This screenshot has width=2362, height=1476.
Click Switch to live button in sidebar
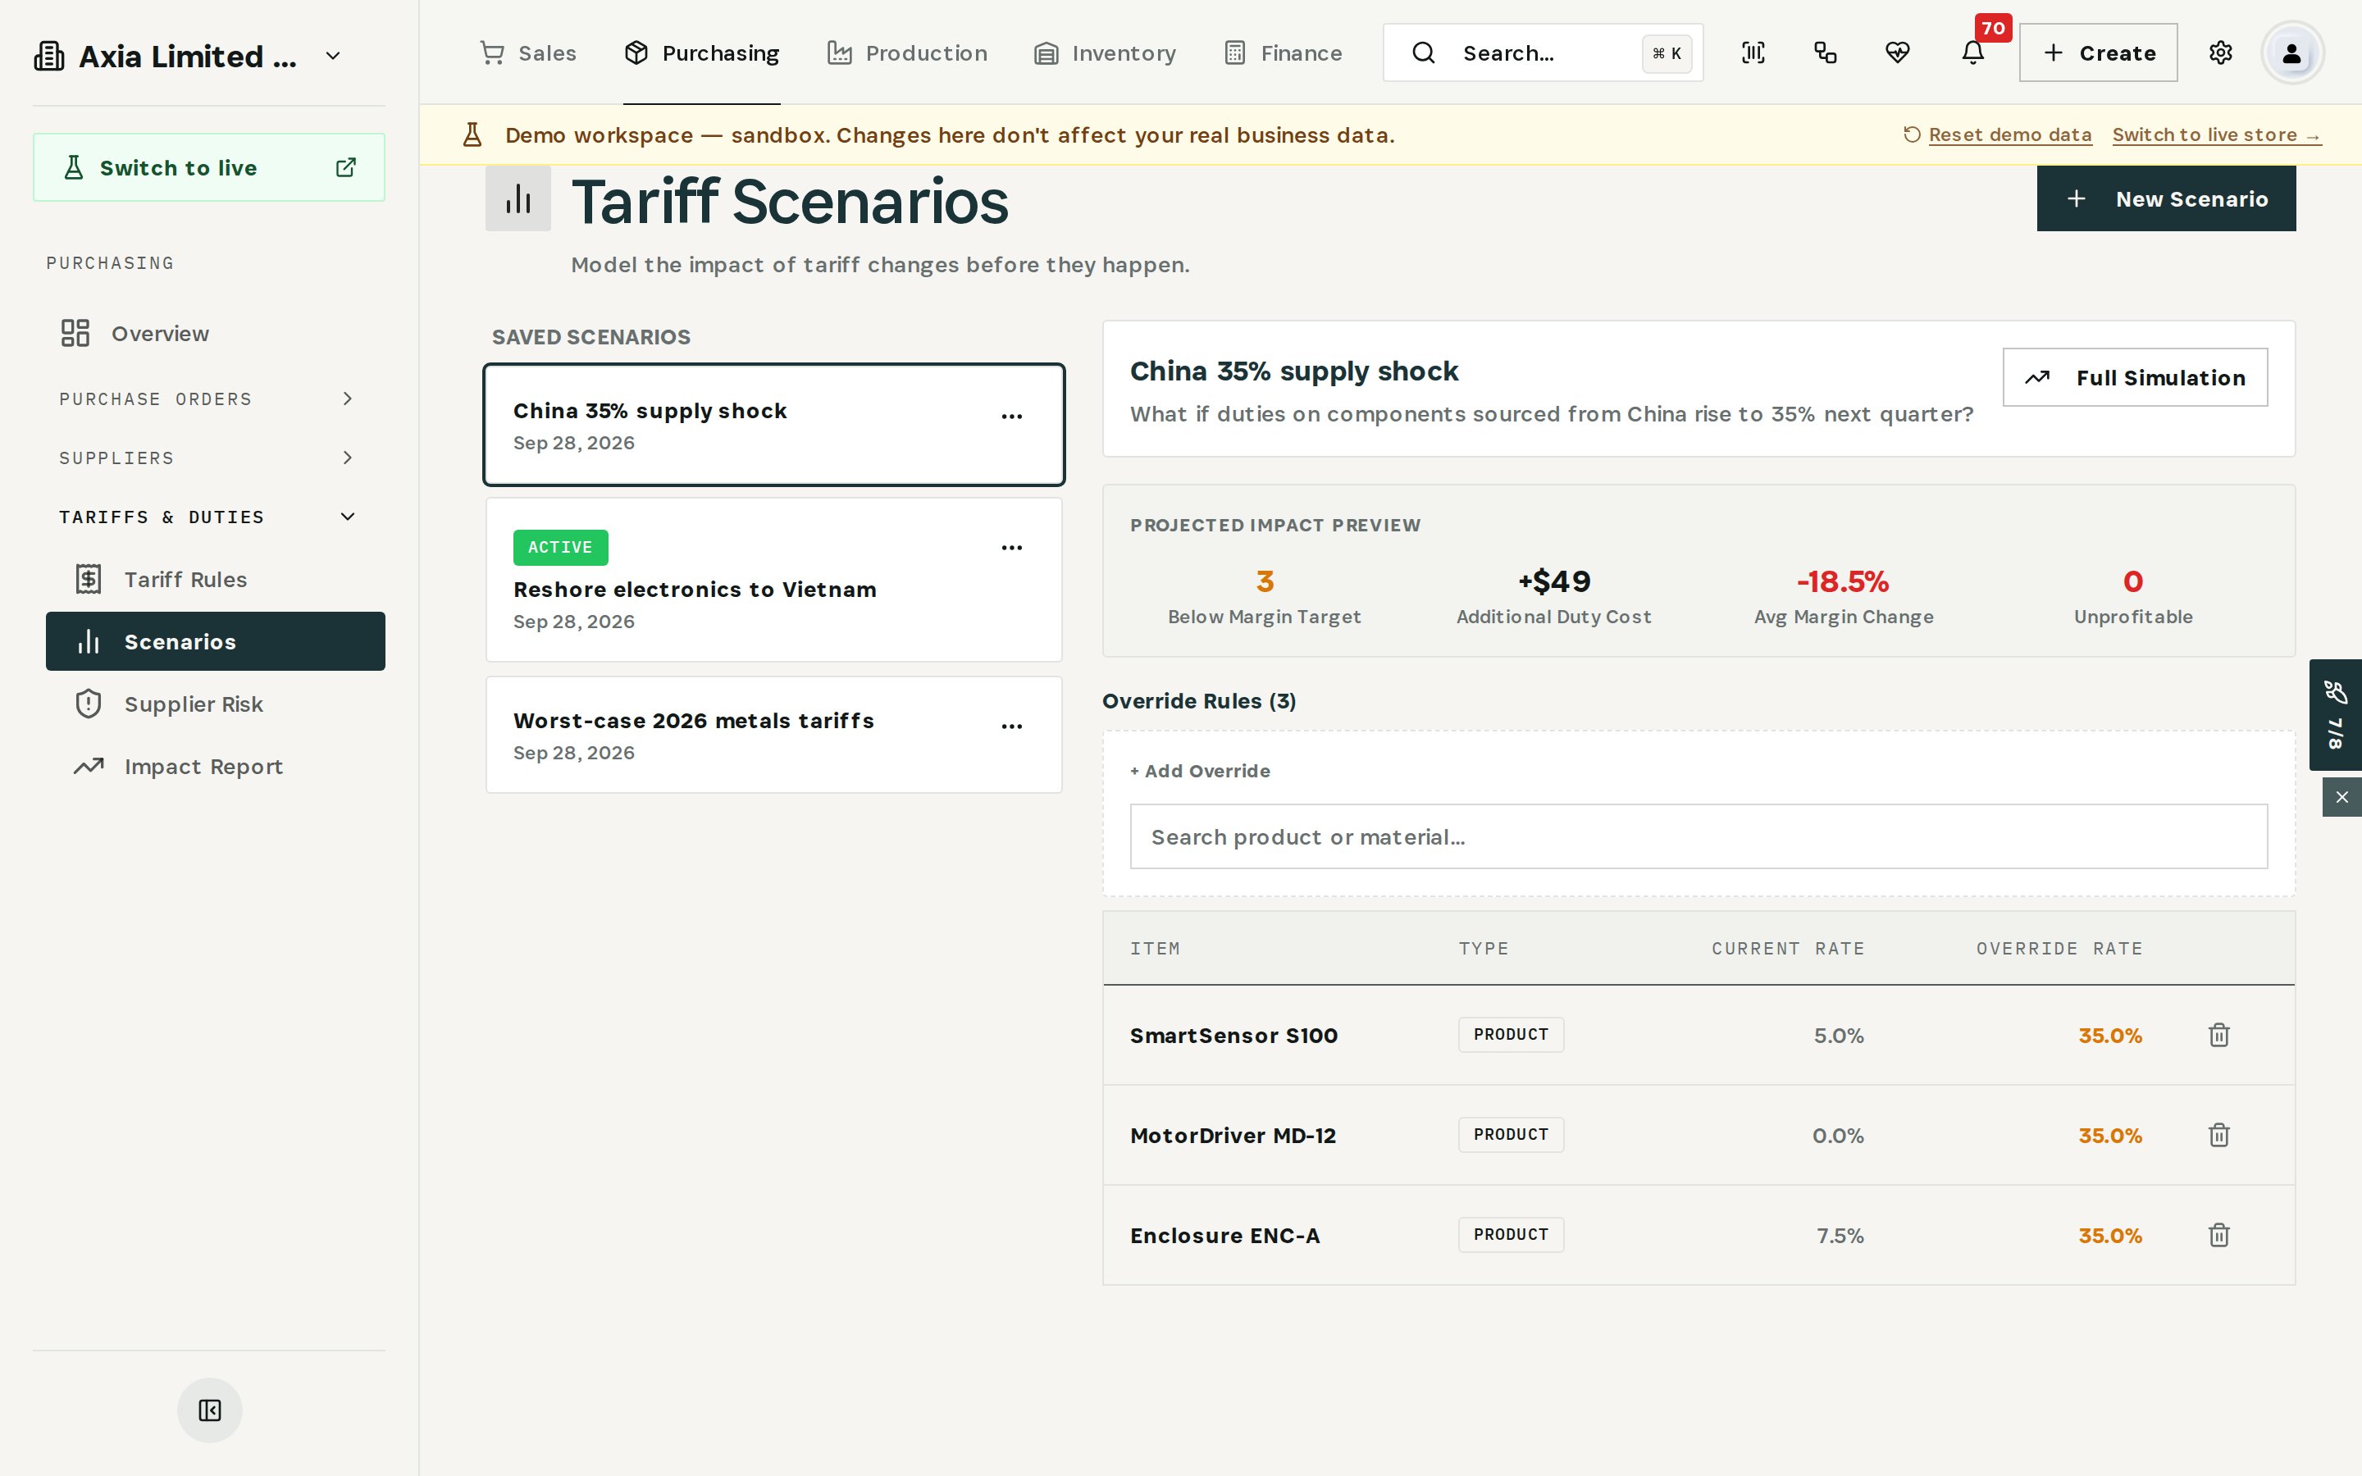tap(209, 167)
